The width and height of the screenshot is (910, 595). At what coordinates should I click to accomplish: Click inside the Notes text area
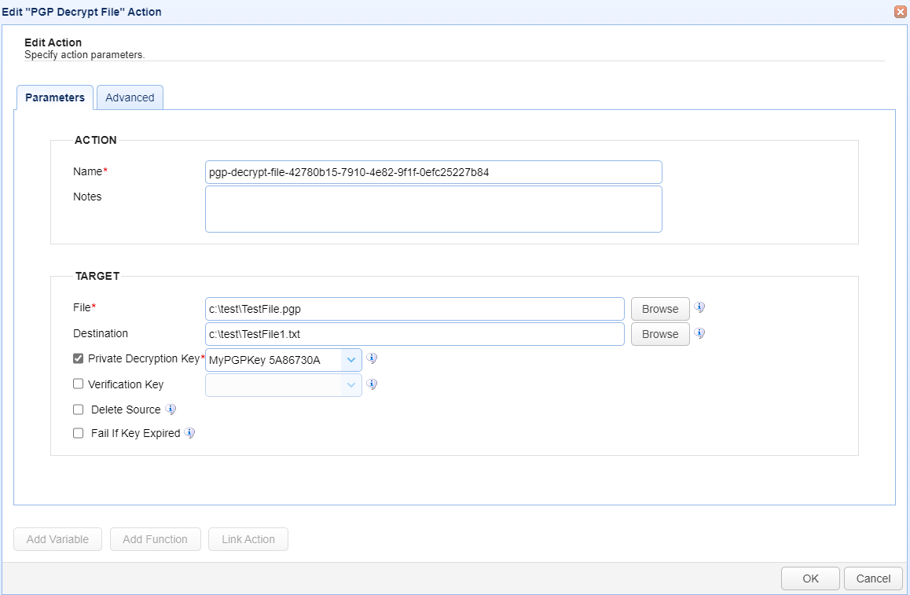[433, 209]
